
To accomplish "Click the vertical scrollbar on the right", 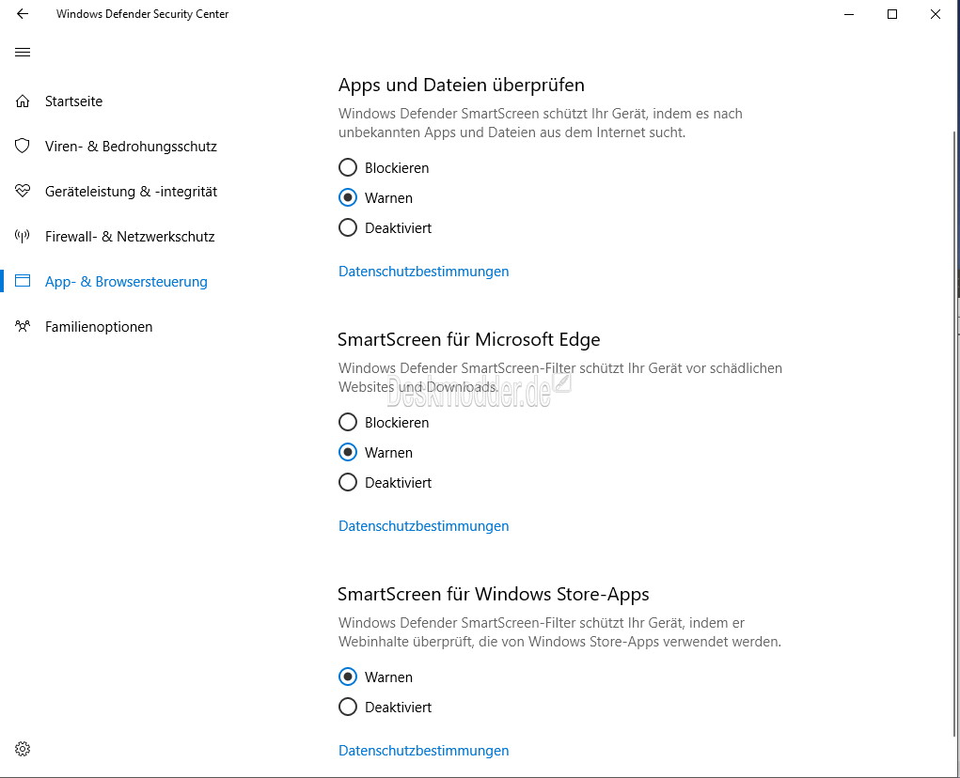I will pos(955,434).
